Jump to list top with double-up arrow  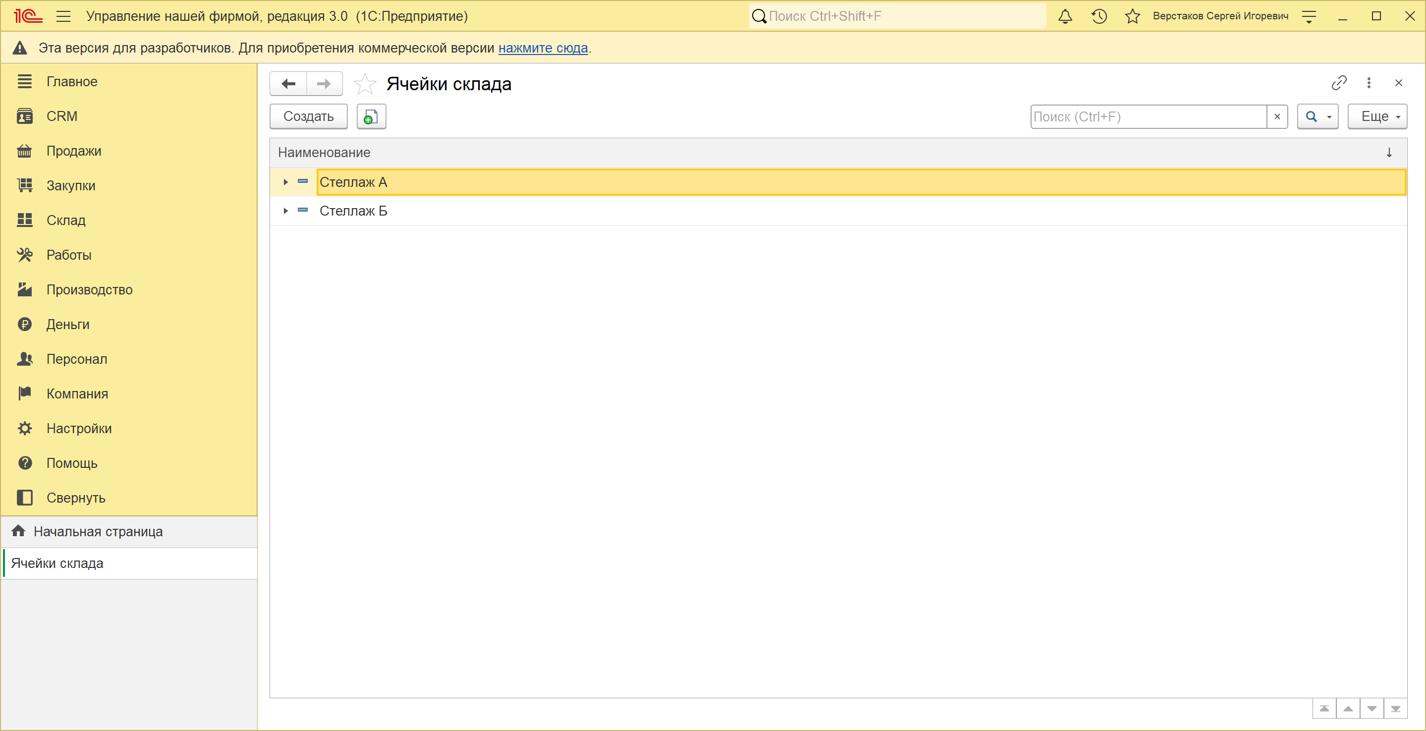1324,709
